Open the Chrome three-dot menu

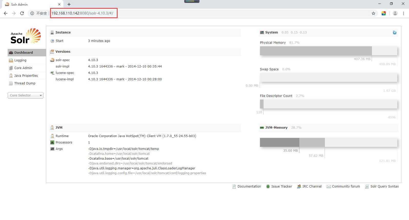tap(403, 13)
